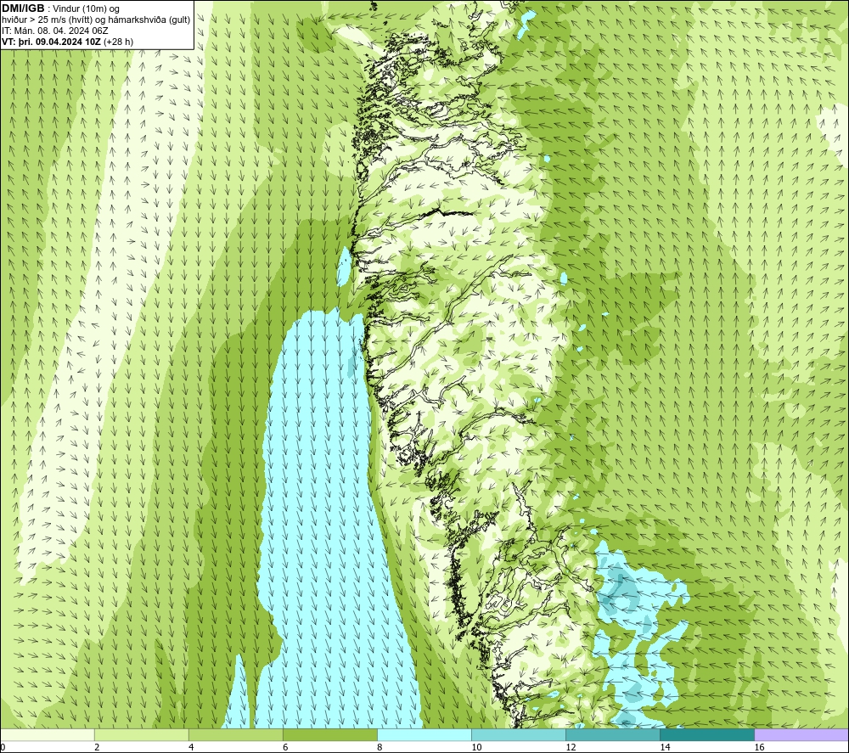
Task: Click the light green 2–4 m/s legend swatch
Action: [x=142, y=734]
